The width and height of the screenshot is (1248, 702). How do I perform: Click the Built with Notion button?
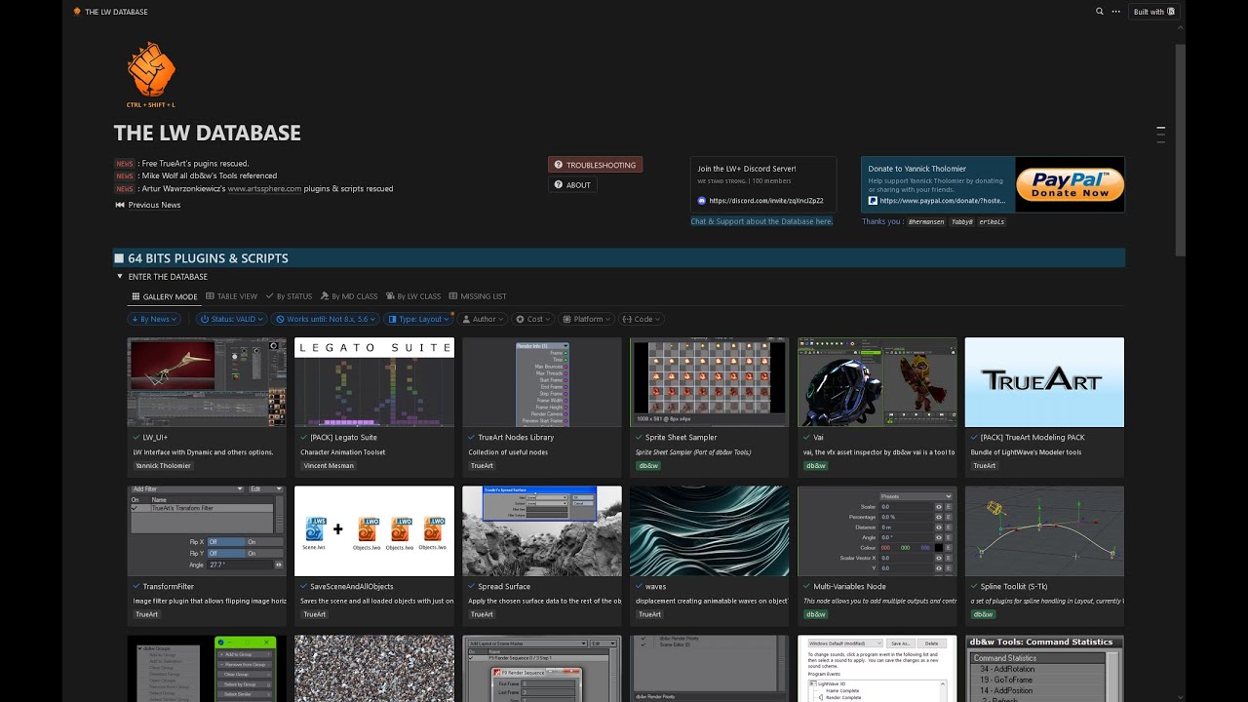pyautogui.click(x=1155, y=12)
